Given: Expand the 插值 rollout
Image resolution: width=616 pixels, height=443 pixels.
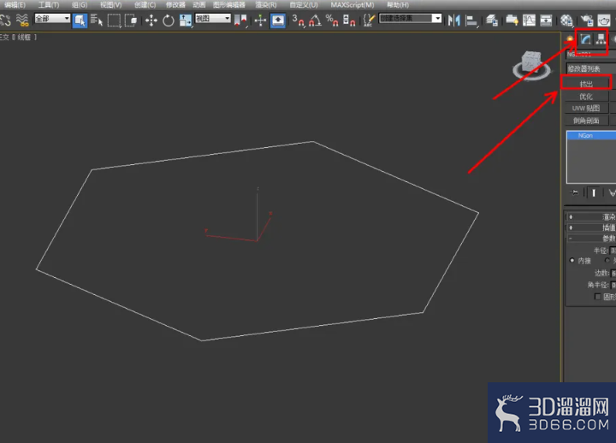Looking at the screenshot, I should point(591,227).
